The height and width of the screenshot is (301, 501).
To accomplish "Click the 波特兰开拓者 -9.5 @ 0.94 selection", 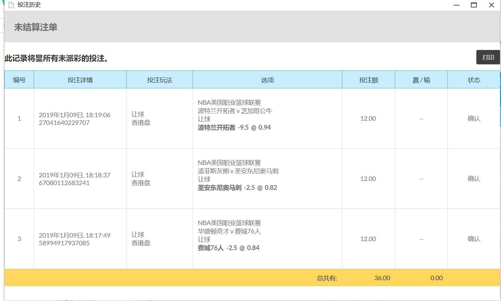I will pyautogui.click(x=234, y=127).
